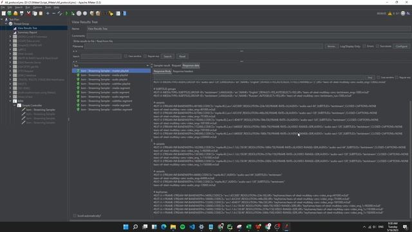Tick Regular exp. next to Find button
412x232 pixels.
(397, 77)
